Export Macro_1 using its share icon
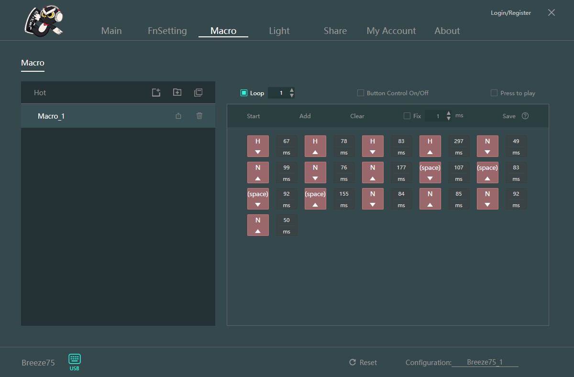The image size is (574, 377). coord(178,116)
